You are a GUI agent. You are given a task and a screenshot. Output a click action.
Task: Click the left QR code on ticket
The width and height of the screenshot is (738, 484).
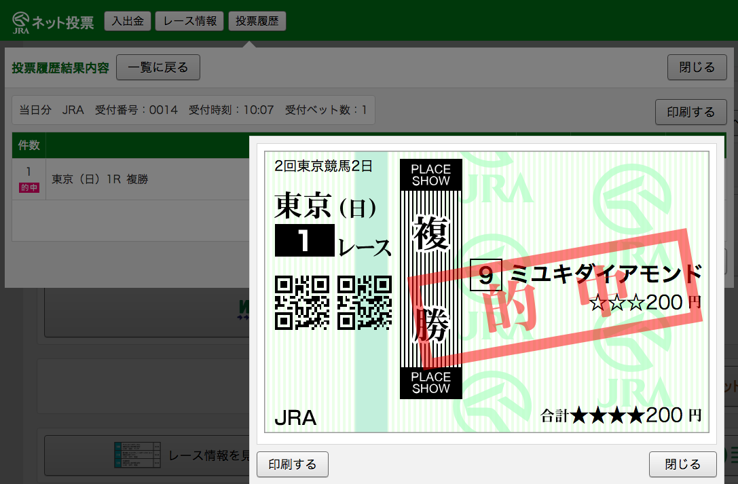(x=302, y=303)
